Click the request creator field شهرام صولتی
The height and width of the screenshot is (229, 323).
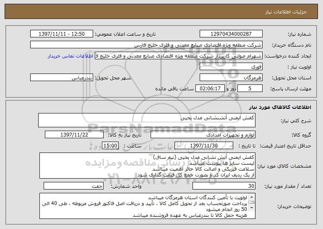(x=179, y=55)
